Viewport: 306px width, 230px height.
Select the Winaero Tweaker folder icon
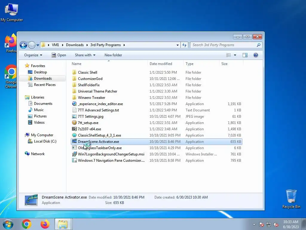pyautogui.click(x=74, y=97)
